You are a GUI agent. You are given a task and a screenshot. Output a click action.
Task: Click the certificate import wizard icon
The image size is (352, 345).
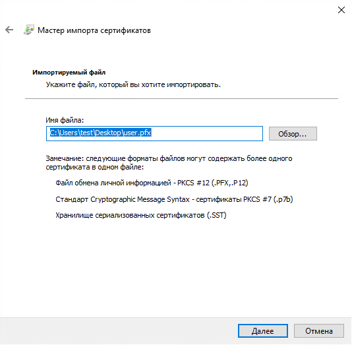coord(29,30)
